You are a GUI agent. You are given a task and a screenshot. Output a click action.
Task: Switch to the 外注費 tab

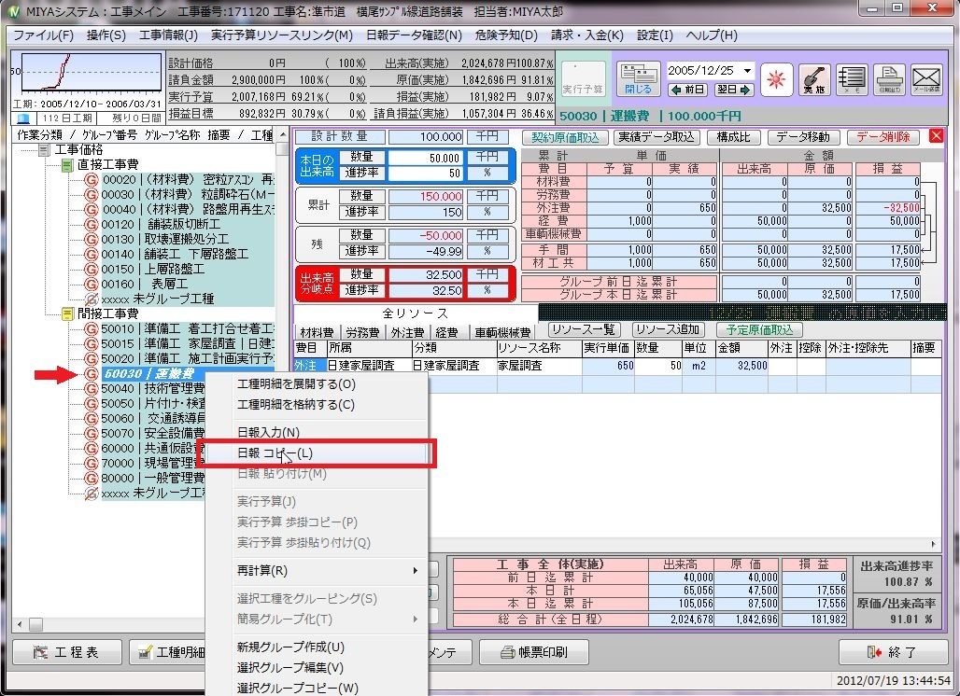(x=408, y=333)
